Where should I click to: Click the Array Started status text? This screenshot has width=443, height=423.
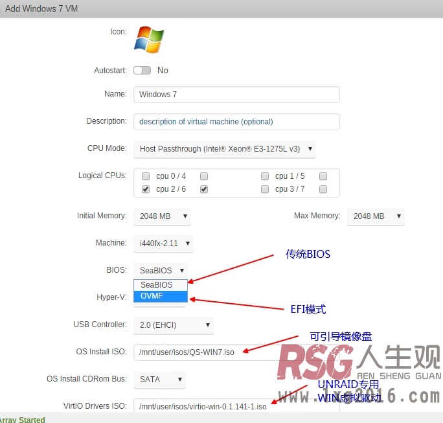tap(22, 419)
